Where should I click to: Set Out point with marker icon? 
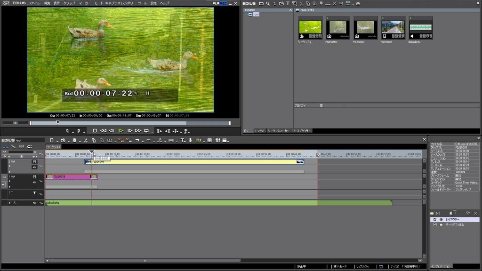tap(79, 131)
